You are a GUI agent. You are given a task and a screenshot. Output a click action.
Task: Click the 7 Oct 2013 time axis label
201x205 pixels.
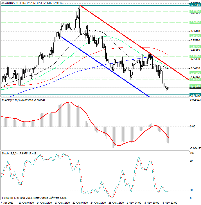point(7,203)
